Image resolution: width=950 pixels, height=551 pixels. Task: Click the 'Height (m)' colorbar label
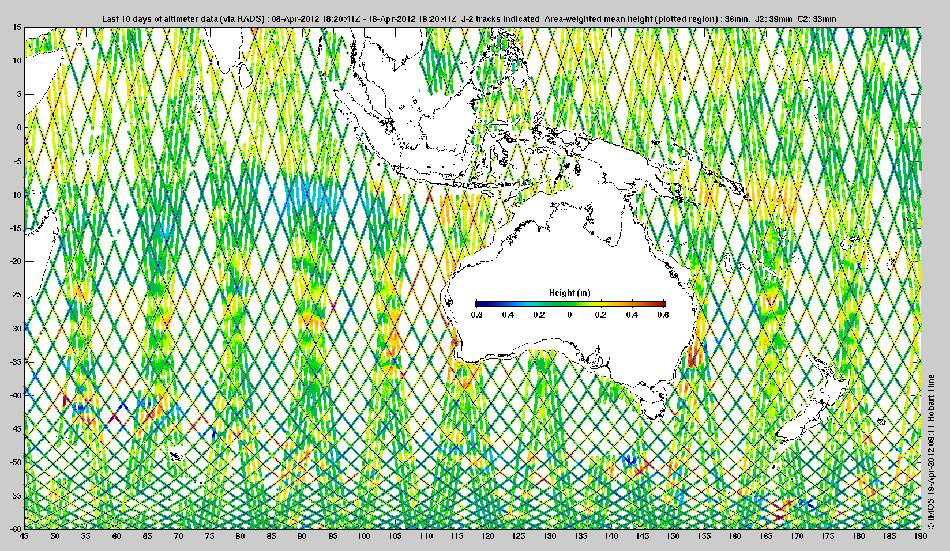pos(570,293)
